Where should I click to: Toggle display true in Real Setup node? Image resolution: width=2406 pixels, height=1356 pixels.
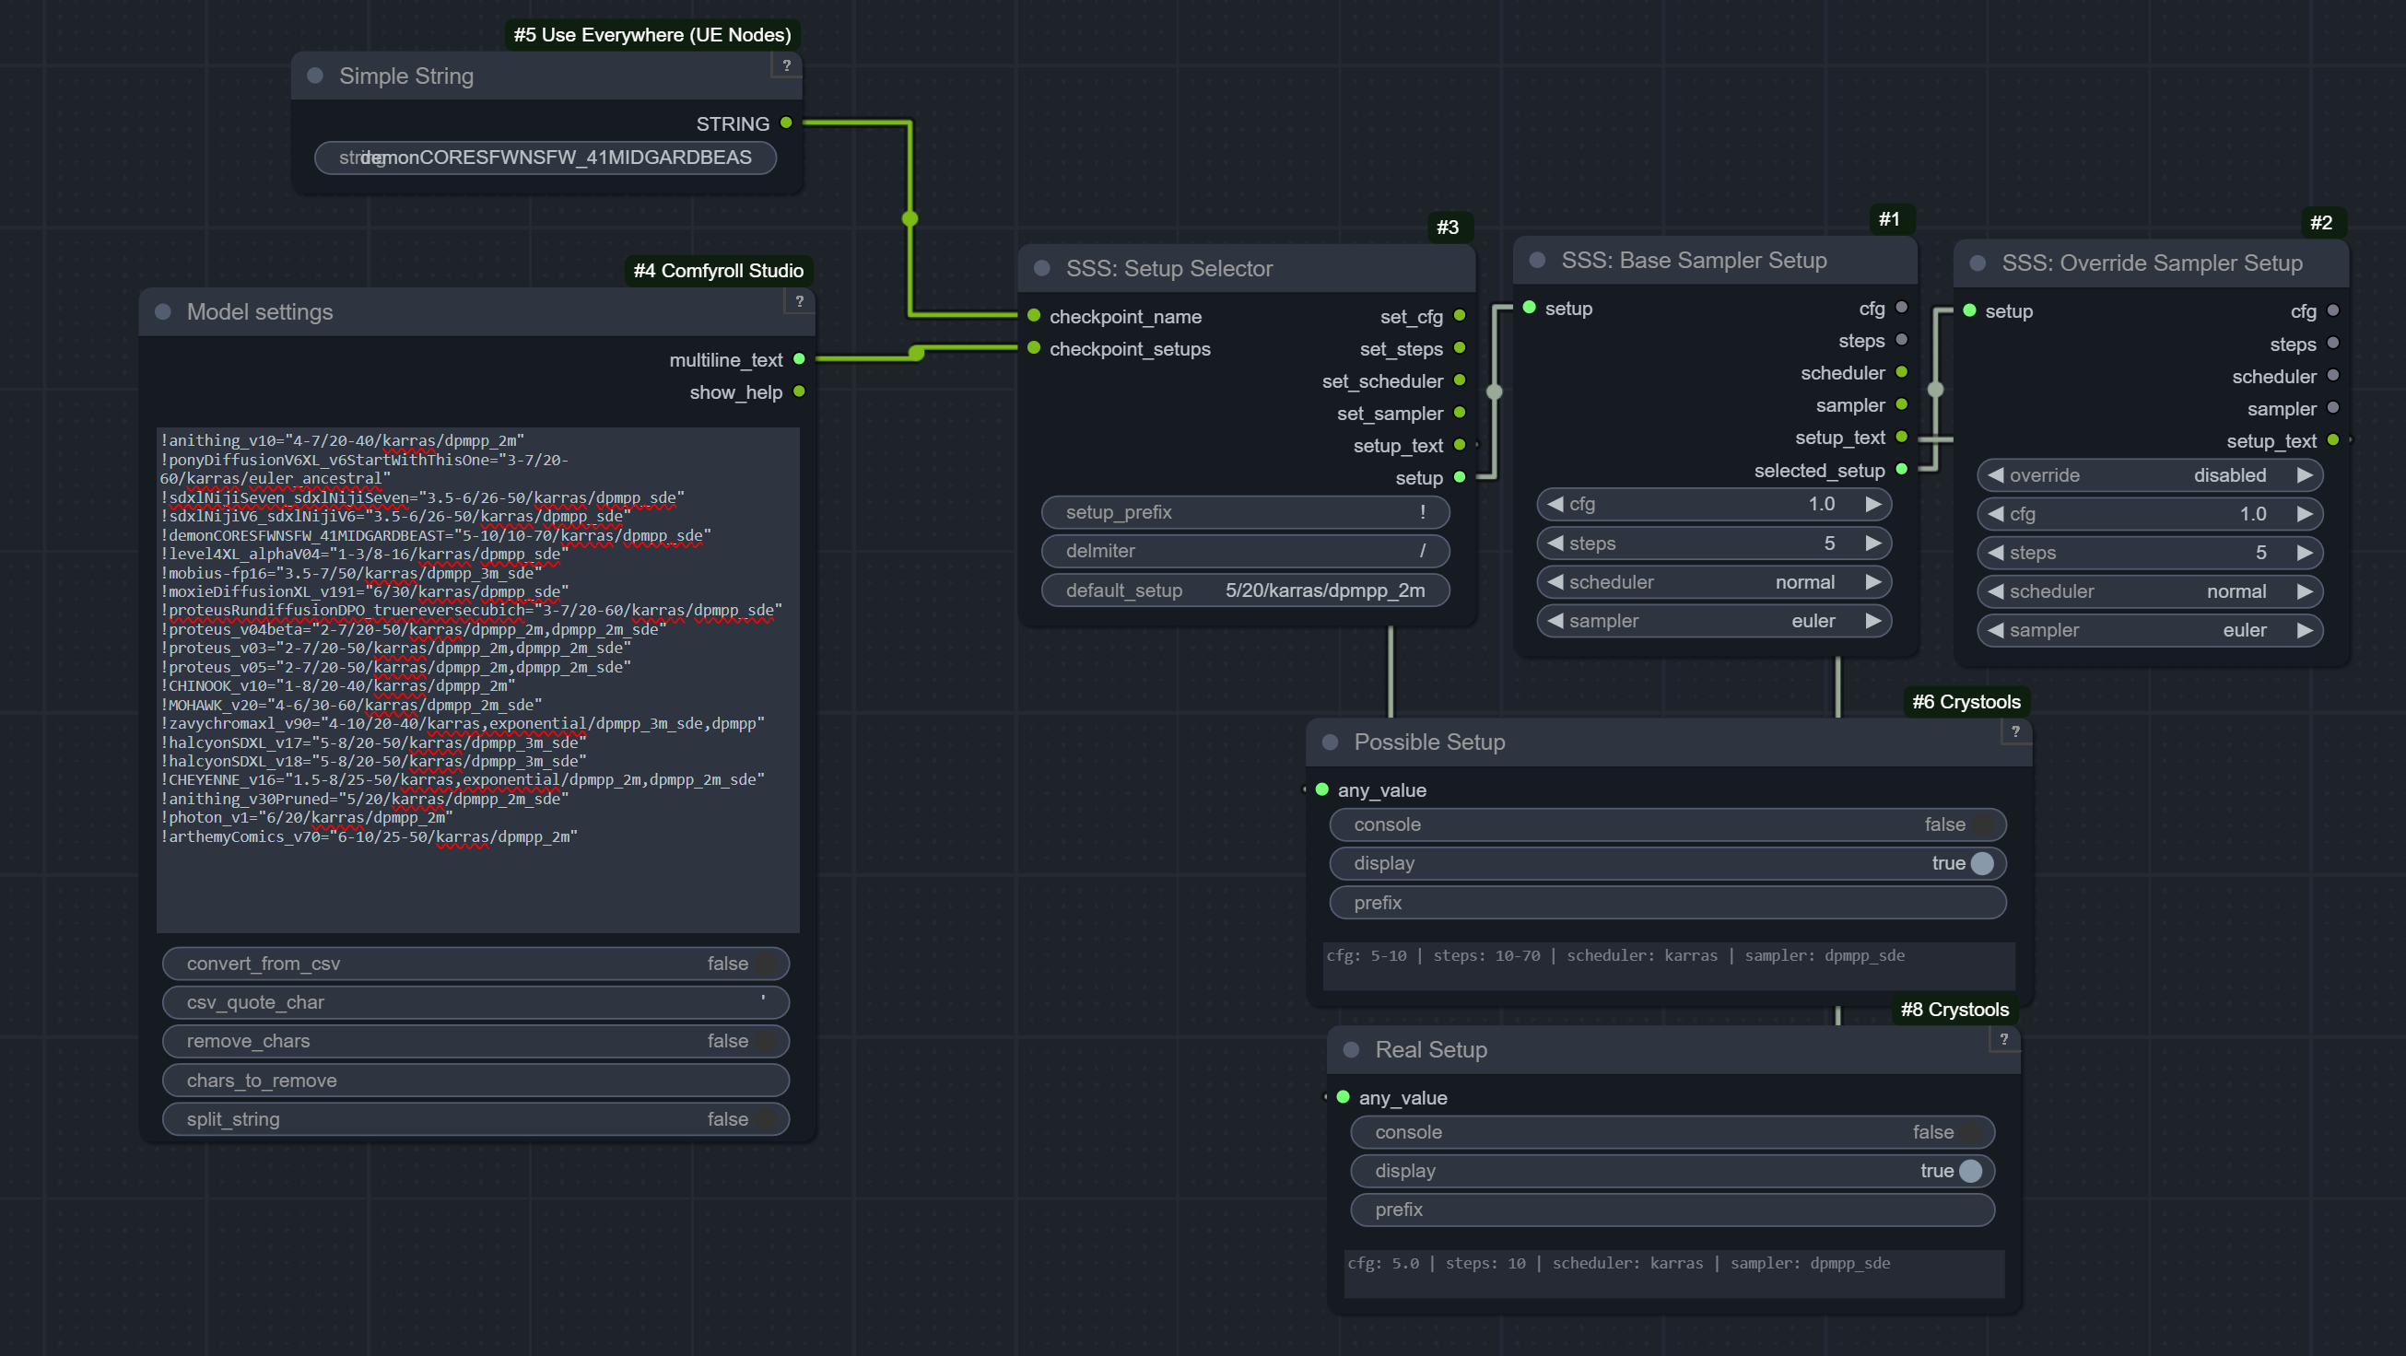pos(1970,1169)
